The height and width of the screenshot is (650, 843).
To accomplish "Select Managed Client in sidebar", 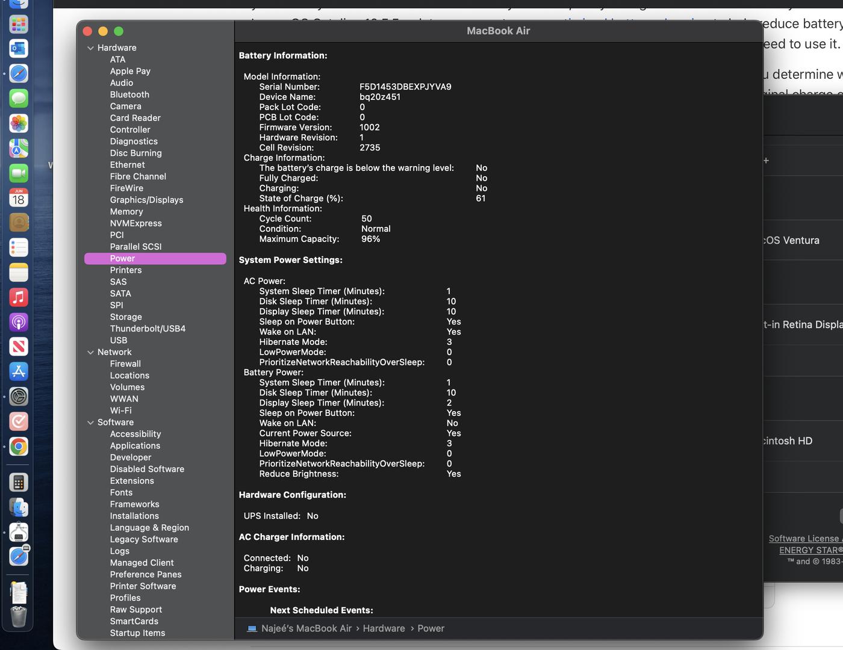I will click(142, 563).
